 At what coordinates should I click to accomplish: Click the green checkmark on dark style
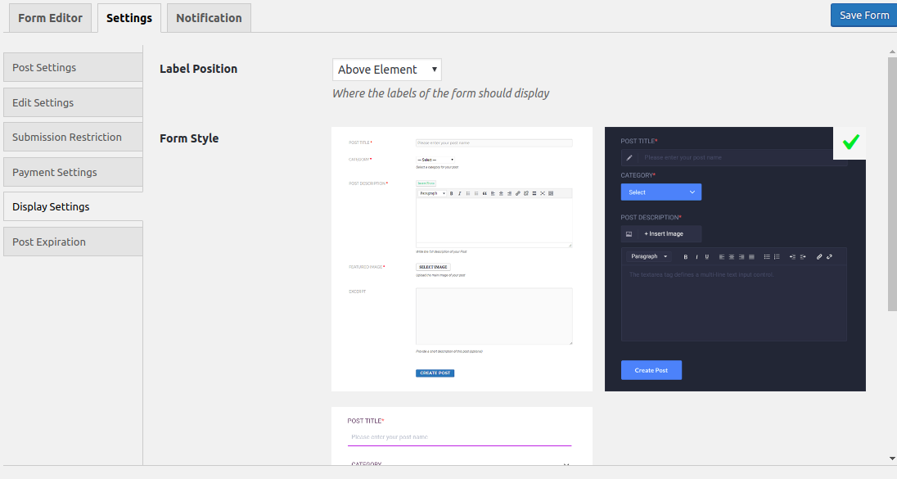pos(850,142)
